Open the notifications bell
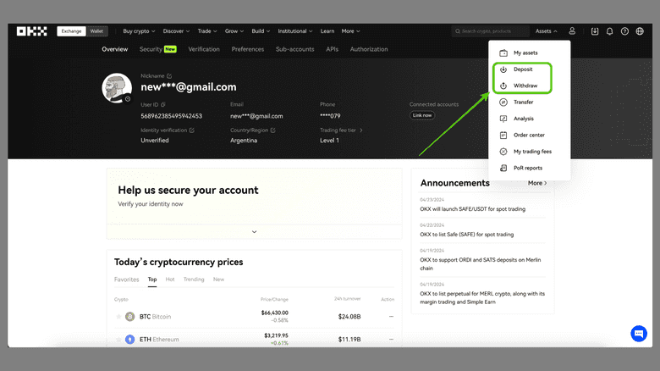Screen dimensions: 660x371 [x=609, y=31]
